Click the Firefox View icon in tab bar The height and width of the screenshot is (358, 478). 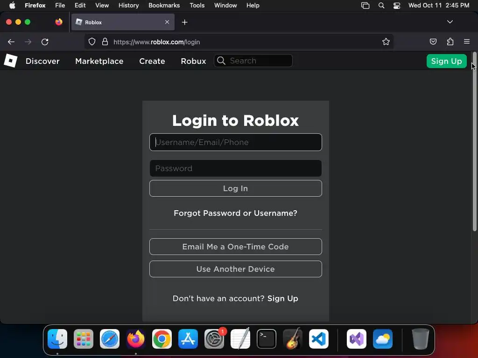click(59, 22)
